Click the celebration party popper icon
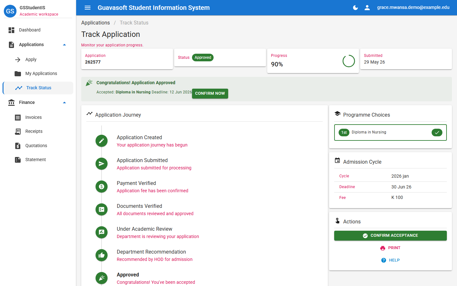The width and height of the screenshot is (457, 286). 89,83
